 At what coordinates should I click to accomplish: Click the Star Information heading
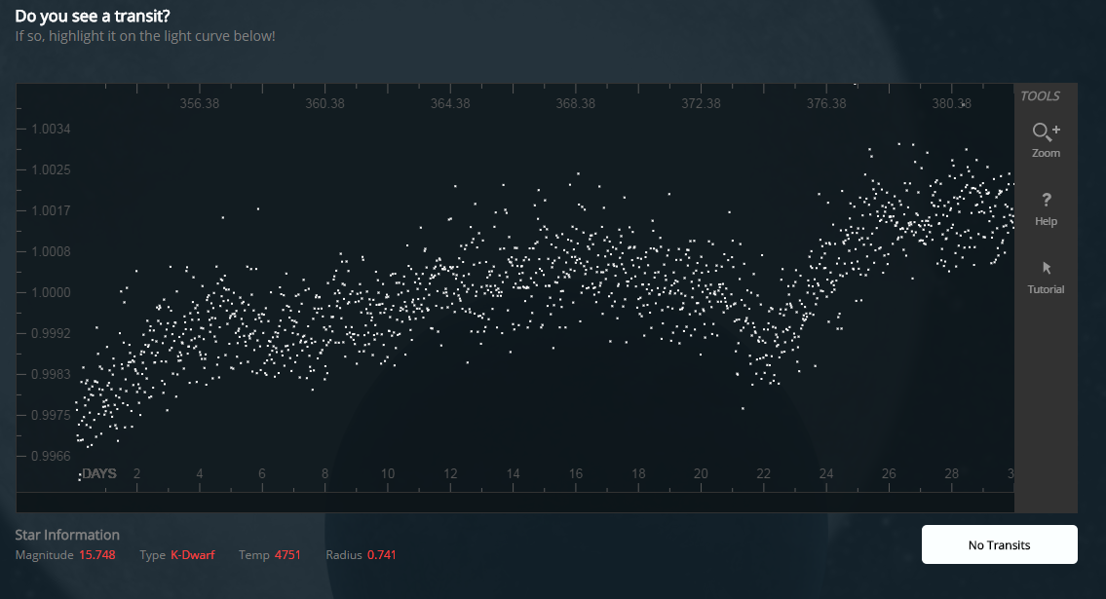pos(67,535)
